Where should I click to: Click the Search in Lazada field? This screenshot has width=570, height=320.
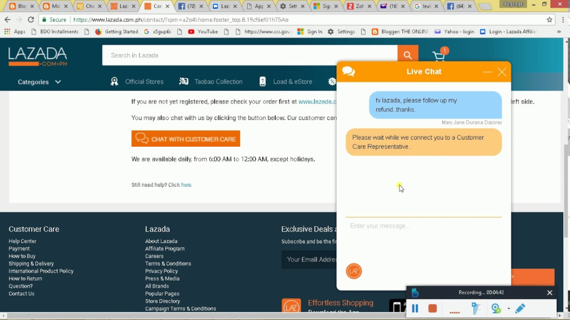(x=250, y=55)
